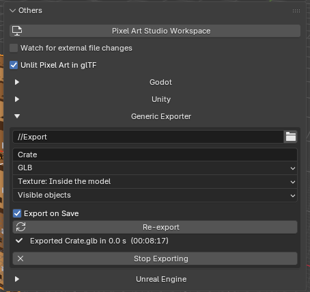Image resolution: width=310 pixels, height=292 pixels.
Task: Click the X icon on Stop Exporting
Action: click(20, 258)
